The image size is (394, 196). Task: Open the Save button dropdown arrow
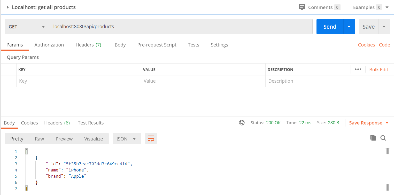(x=384, y=27)
